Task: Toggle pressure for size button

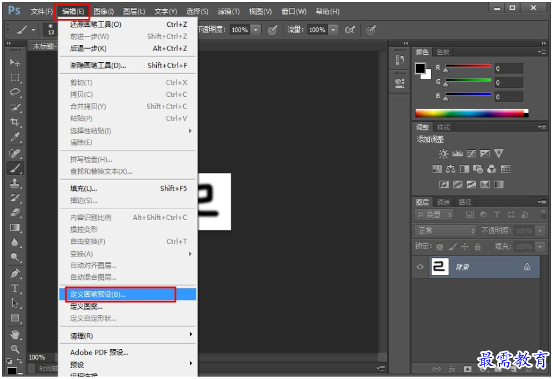Action: [x=370, y=30]
